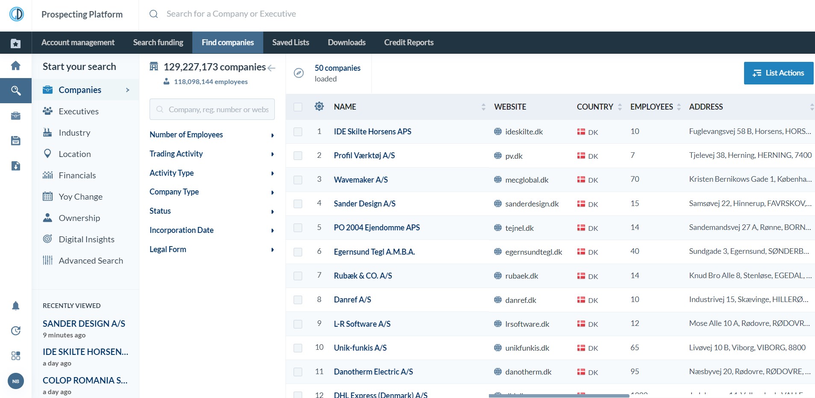Open the Credit Reports menu item
Image resolution: width=815 pixels, height=398 pixels.
pos(408,42)
